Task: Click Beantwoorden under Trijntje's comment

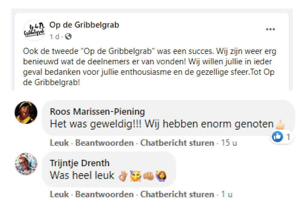Action: pos(104,194)
